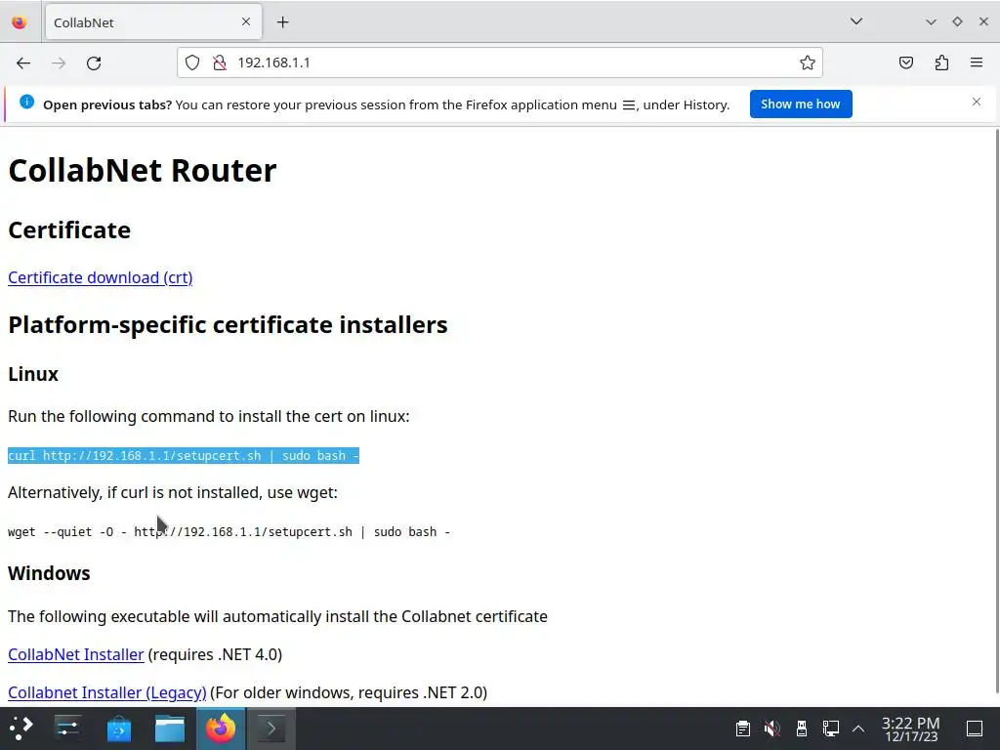Close the CollabNet tab
Image resolution: width=1000 pixels, height=750 pixels.
(x=246, y=21)
